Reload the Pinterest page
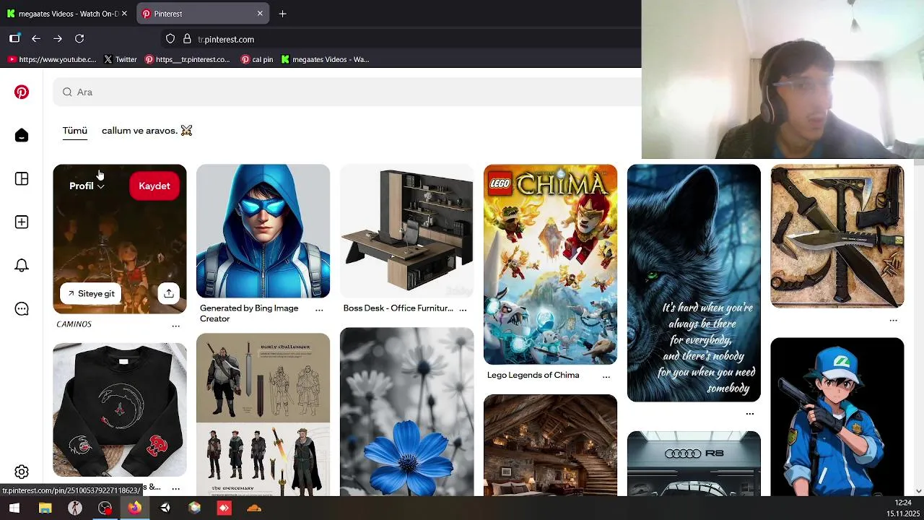This screenshot has height=520, width=924. pyautogui.click(x=79, y=39)
